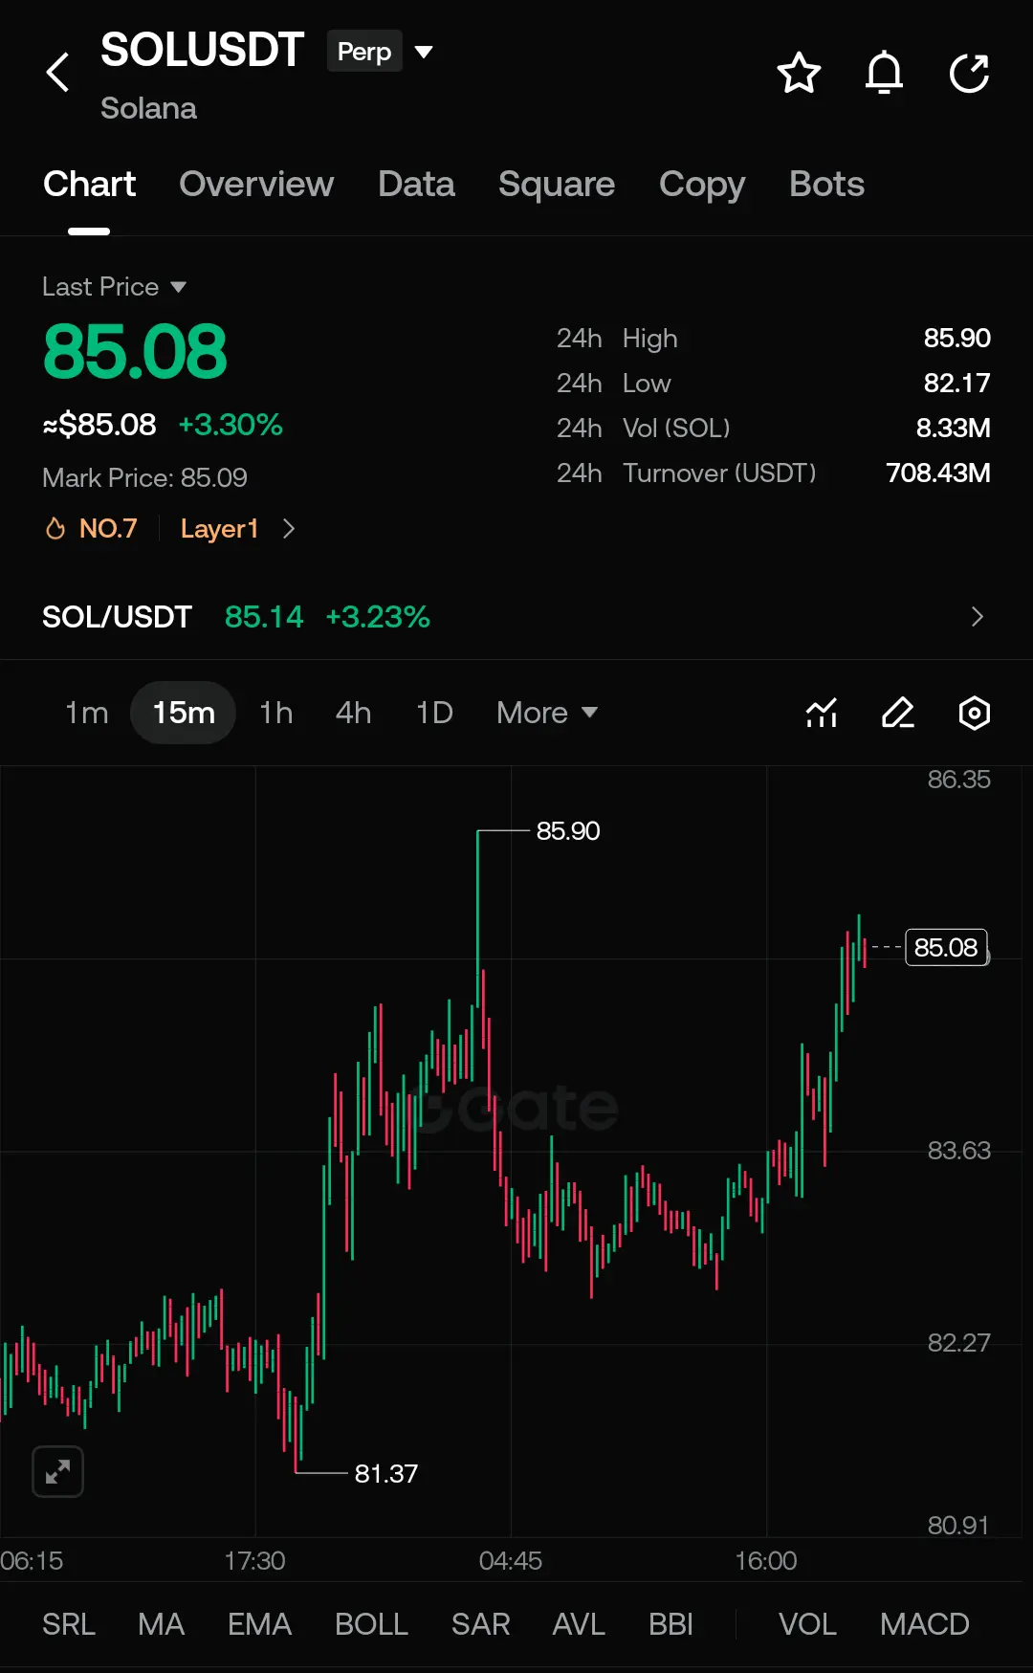This screenshot has width=1033, height=1673.
Task: Tap the 24h Turnover value 708.43M
Action: [938, 473]
